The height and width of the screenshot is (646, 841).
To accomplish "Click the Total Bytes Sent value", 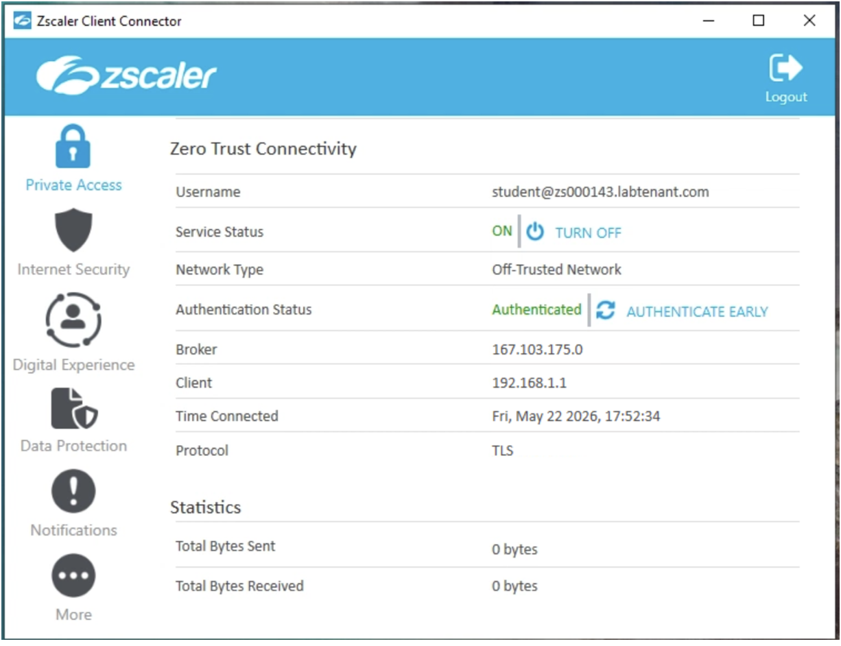I will click(514, 549).
